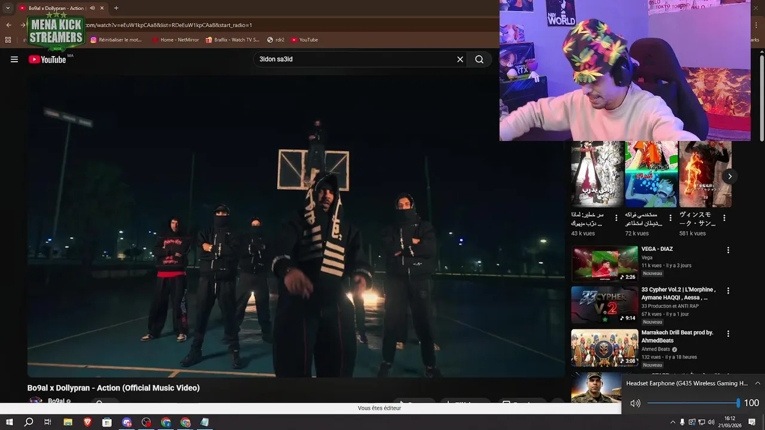Open options menu for 43 k vues video

(616, 218)
